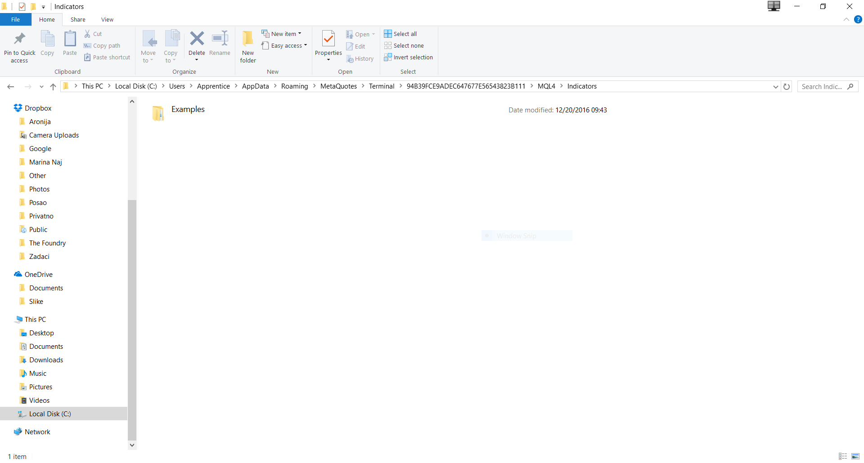The width and height of the screenshot is (864, 463).
Task: Click the Help question mark icon
Action: point(858,19)
